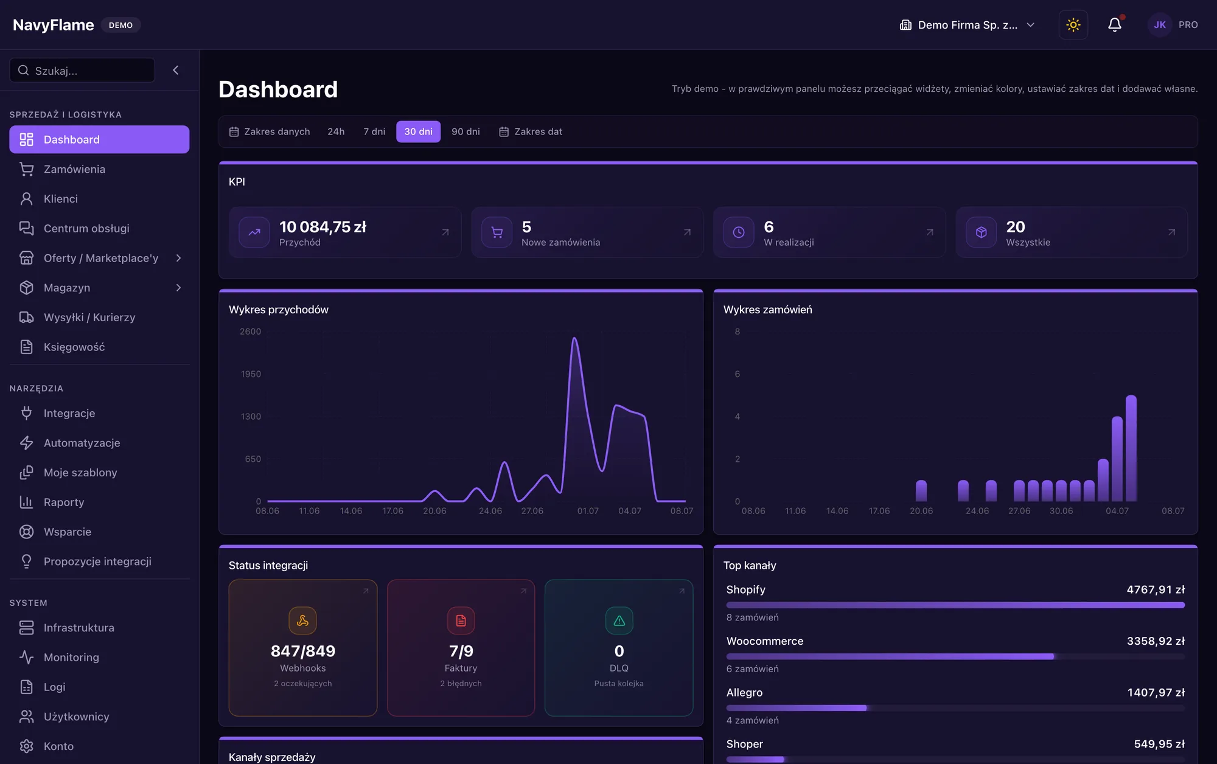
Task: Open the Faktury 7/9 status card
Action: click(461, 648)
